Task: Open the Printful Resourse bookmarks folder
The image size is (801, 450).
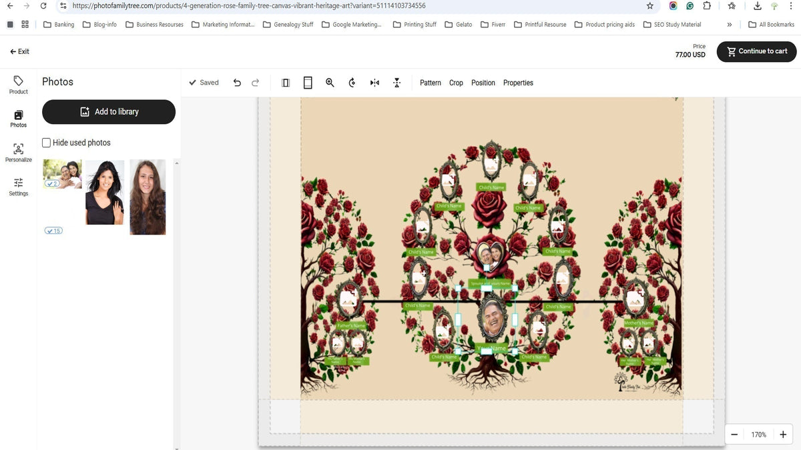Action: (x=539, y=25)
